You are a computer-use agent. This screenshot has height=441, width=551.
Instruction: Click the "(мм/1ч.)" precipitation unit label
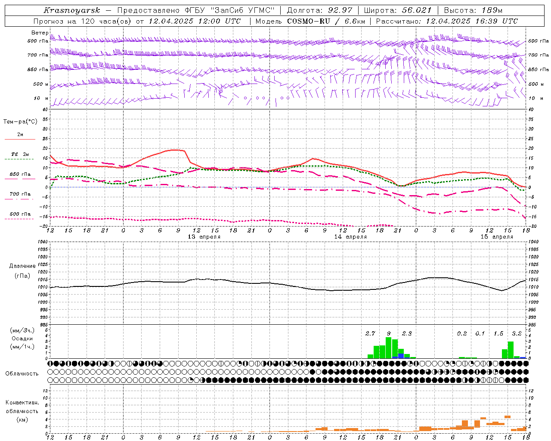point(22,347)
